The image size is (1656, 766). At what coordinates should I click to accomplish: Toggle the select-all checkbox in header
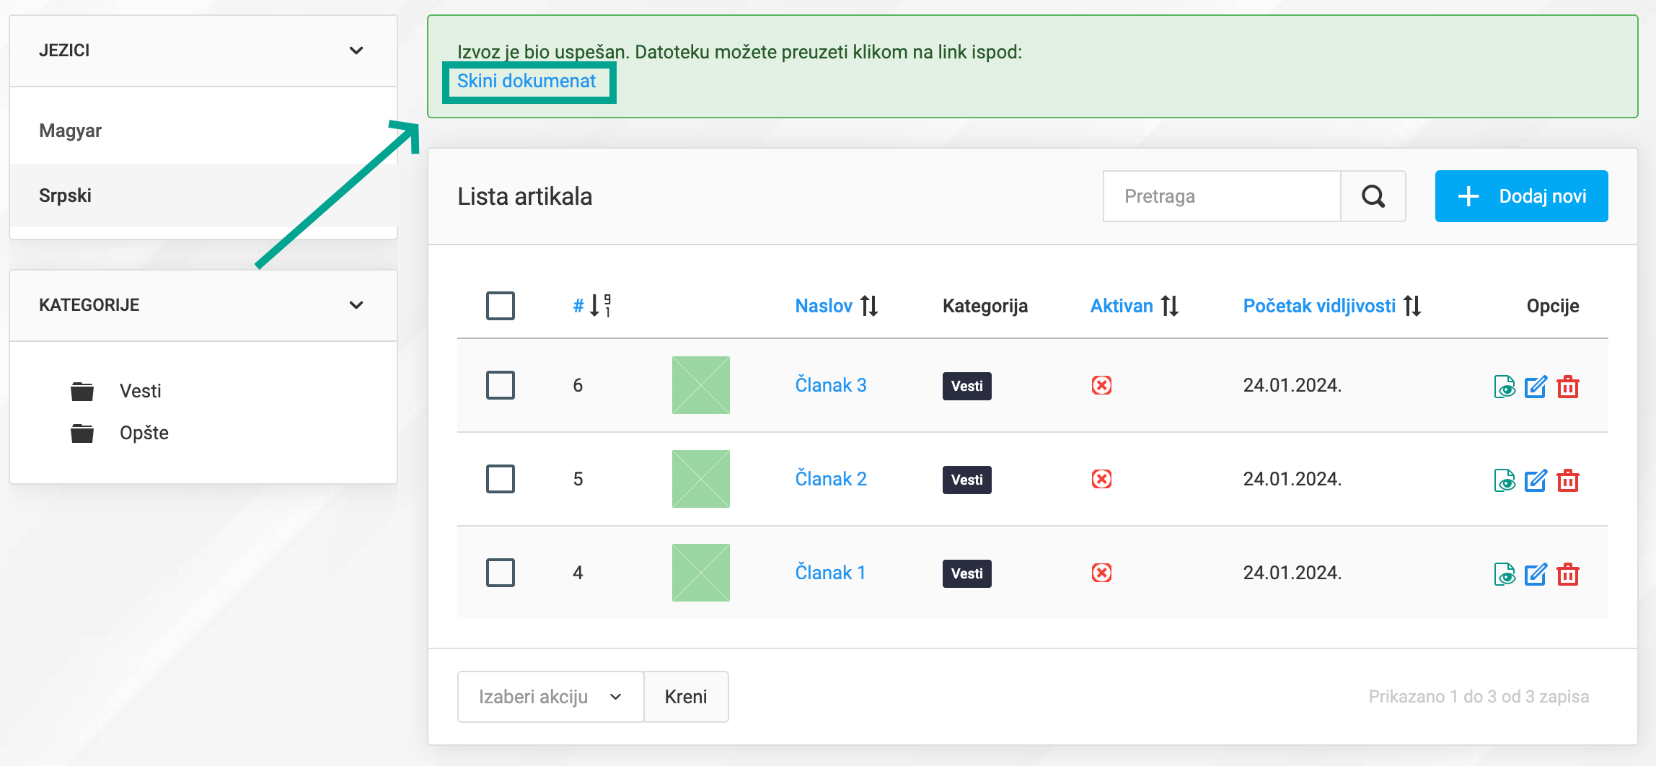(x=500, y=305)
